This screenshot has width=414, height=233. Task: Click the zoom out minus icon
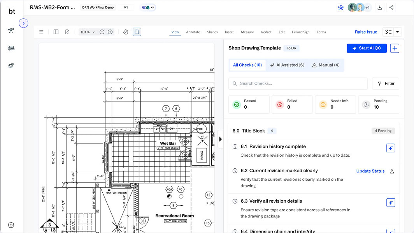[102, 32]
